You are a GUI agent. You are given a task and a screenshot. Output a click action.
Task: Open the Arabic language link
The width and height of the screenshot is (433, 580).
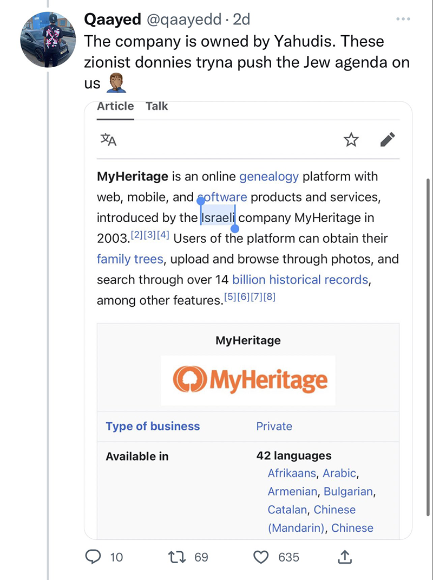tap(339, 473)
